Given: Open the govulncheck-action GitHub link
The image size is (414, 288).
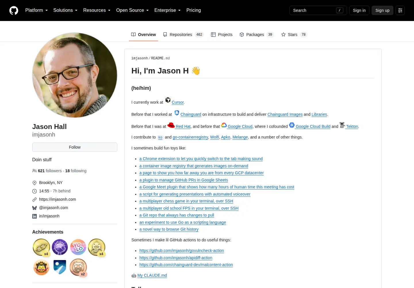Looking at the screenshot, I should [182, 251].
